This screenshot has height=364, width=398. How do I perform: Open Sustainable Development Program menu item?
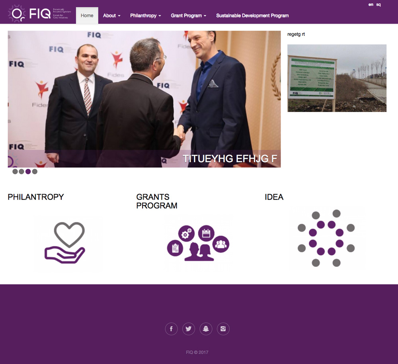point(252,16)
